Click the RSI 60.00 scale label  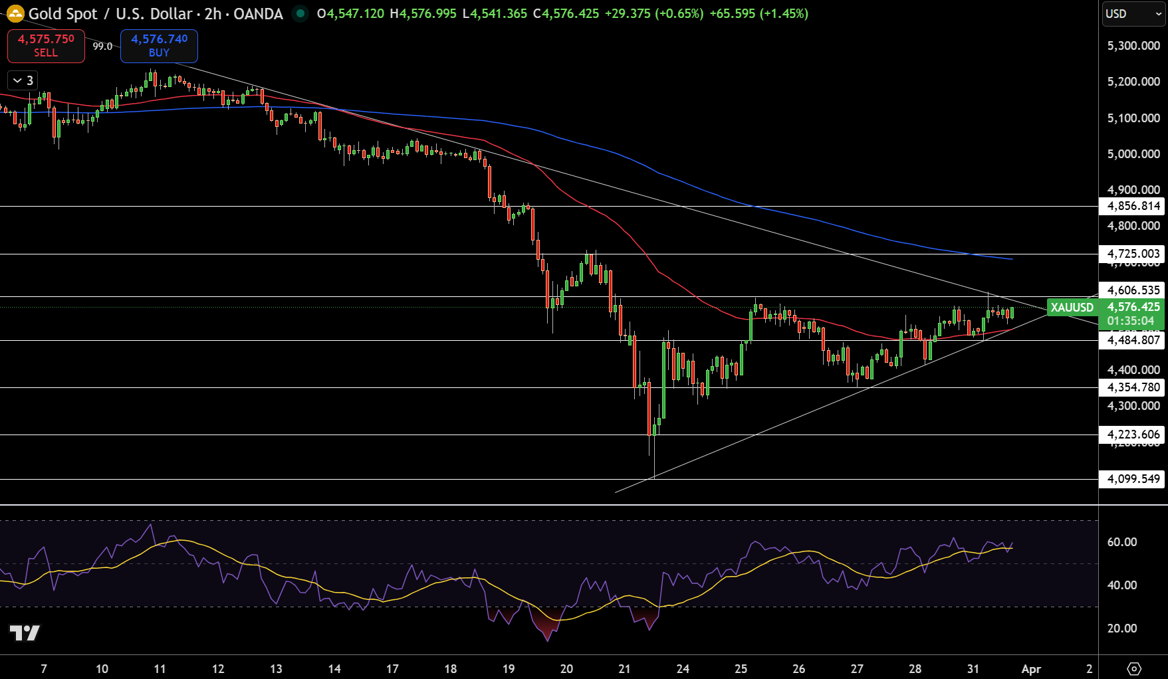[x=1122, y=542]
